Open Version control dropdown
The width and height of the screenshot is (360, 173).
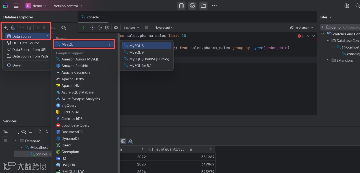click(68, 6)
